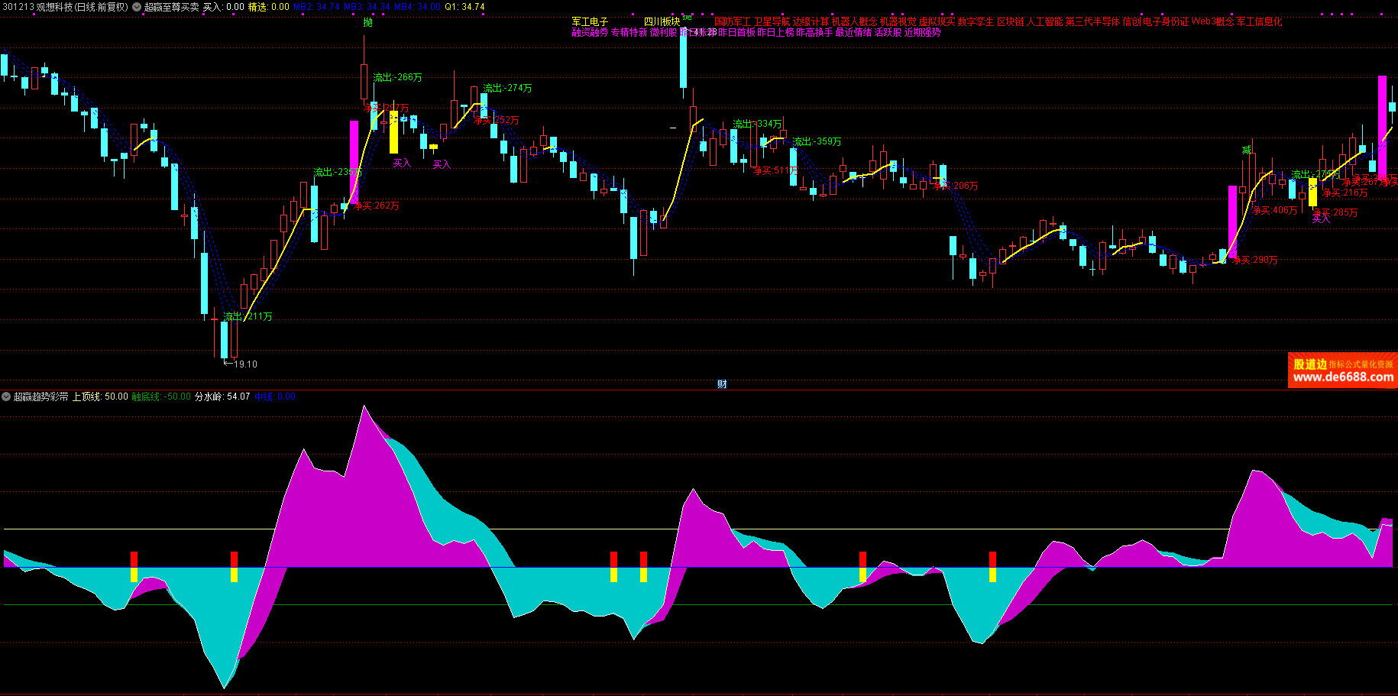Viewport: 1398px width, 696px height.
Task: Open the www.de6688.com watermark link
Action: pos(1343,377)
